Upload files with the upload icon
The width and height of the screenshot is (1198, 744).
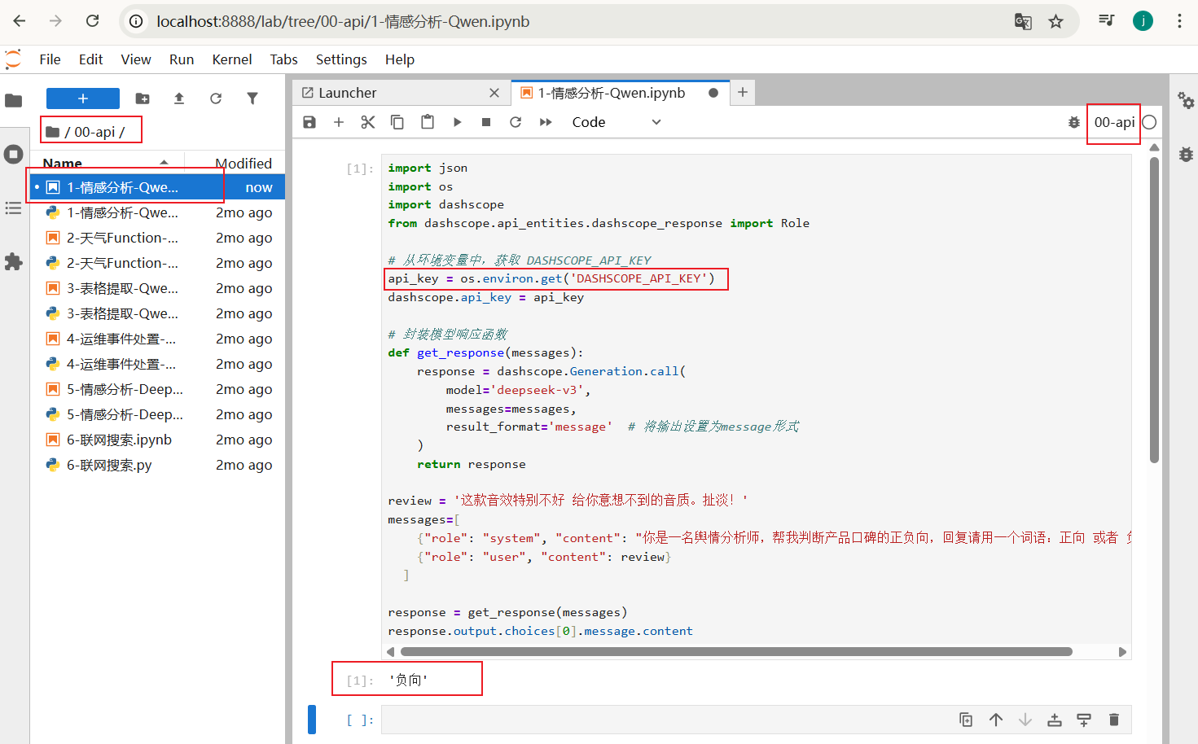[x=179, y=98]
